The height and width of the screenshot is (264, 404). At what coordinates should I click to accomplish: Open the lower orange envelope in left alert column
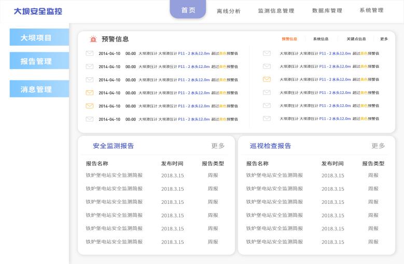tap(89, 106)
